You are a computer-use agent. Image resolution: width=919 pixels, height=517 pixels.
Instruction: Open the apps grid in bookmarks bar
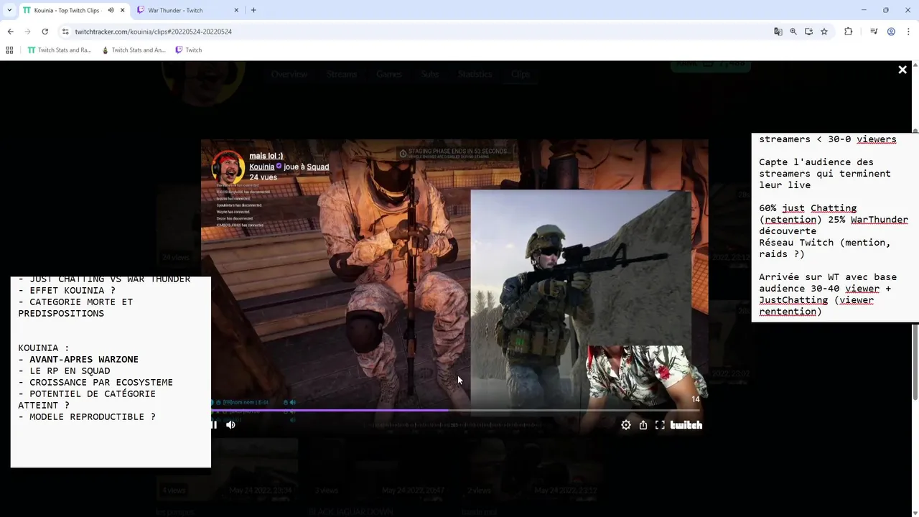coord(9,50)
